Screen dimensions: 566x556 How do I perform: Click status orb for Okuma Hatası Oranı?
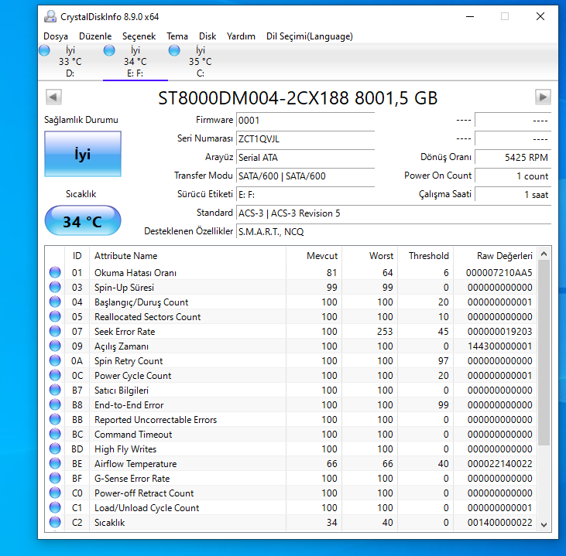pos(55,272)
